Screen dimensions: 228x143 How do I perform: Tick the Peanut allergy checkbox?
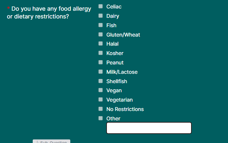pyautogui.click(x=101, y=62)
